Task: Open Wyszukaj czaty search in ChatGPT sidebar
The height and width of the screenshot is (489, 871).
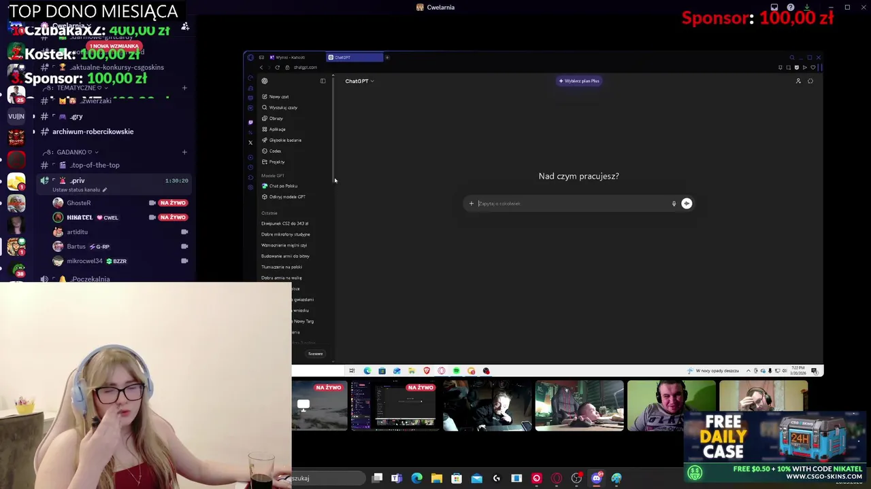Action: click(280, 107)
